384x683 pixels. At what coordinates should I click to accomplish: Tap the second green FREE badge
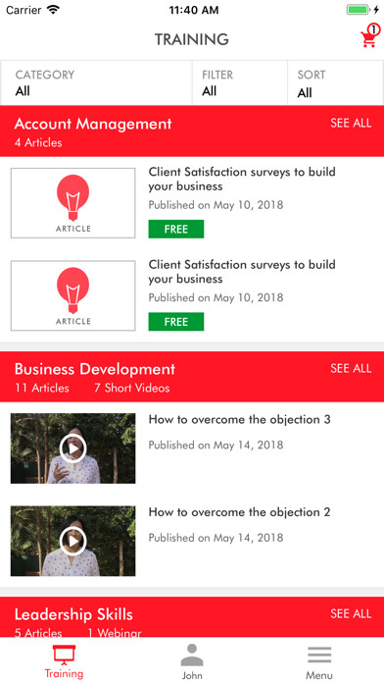pos(176,322)
